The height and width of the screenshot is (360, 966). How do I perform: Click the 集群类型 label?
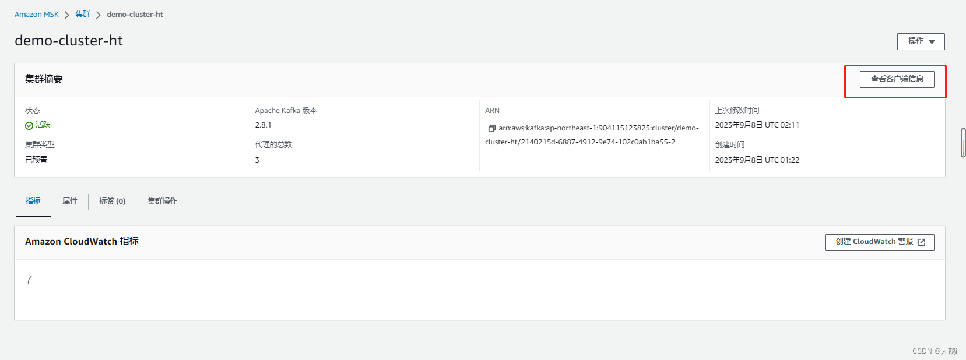tap(40, 145)
